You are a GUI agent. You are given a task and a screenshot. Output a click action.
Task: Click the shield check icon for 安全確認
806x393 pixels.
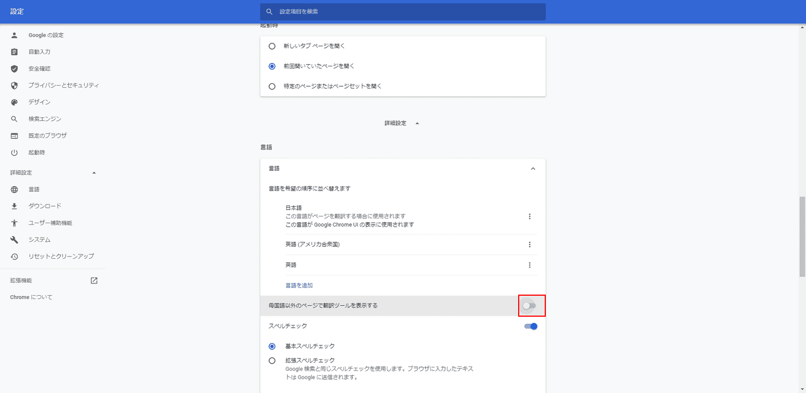tap(14, 69)
